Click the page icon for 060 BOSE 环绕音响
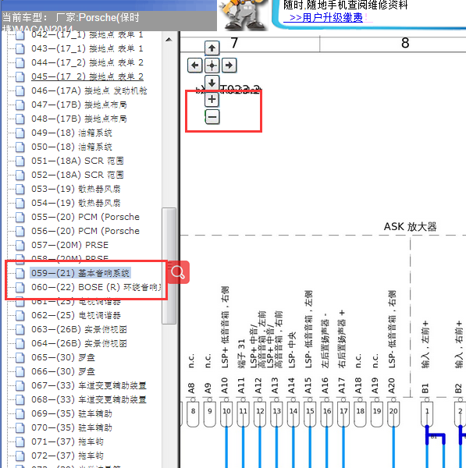 (20, 287)
